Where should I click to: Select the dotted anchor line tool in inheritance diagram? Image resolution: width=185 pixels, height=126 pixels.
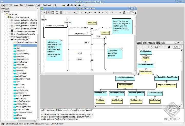point(161,47)
